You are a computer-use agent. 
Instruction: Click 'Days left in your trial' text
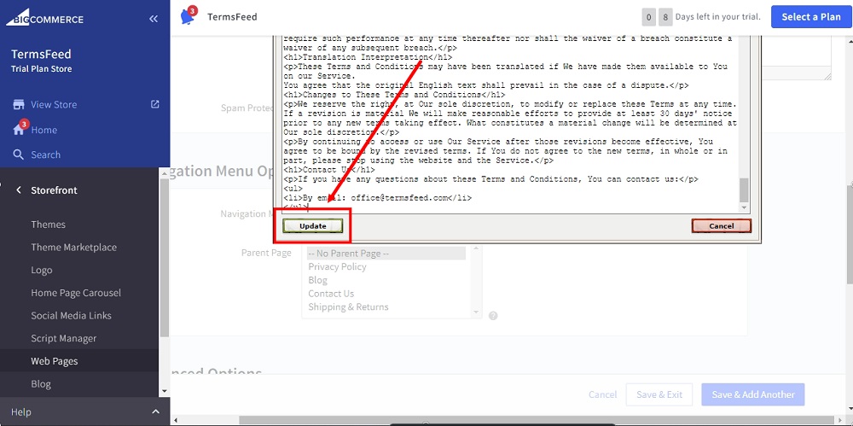(x=717, y=17)
